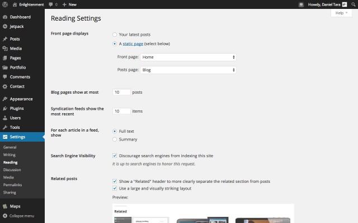Open the Writing settings submenu item
Image resolution: width=358 pixels, height=223 pixels.
[10, 155]
